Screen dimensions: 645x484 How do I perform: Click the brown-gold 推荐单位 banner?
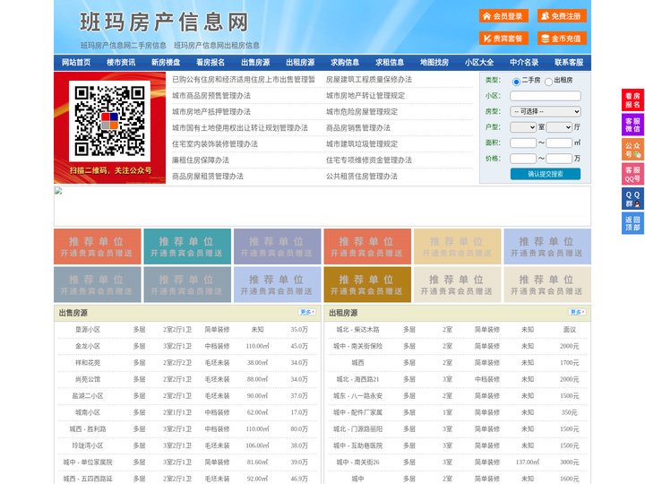pyautogui.click(x=367, y=284)
